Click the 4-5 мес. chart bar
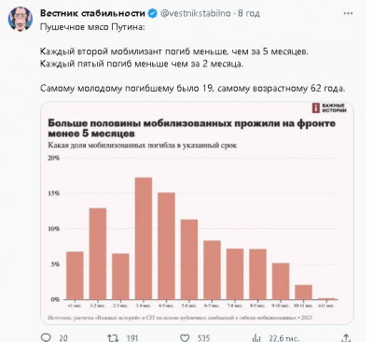 pos(166,246)
